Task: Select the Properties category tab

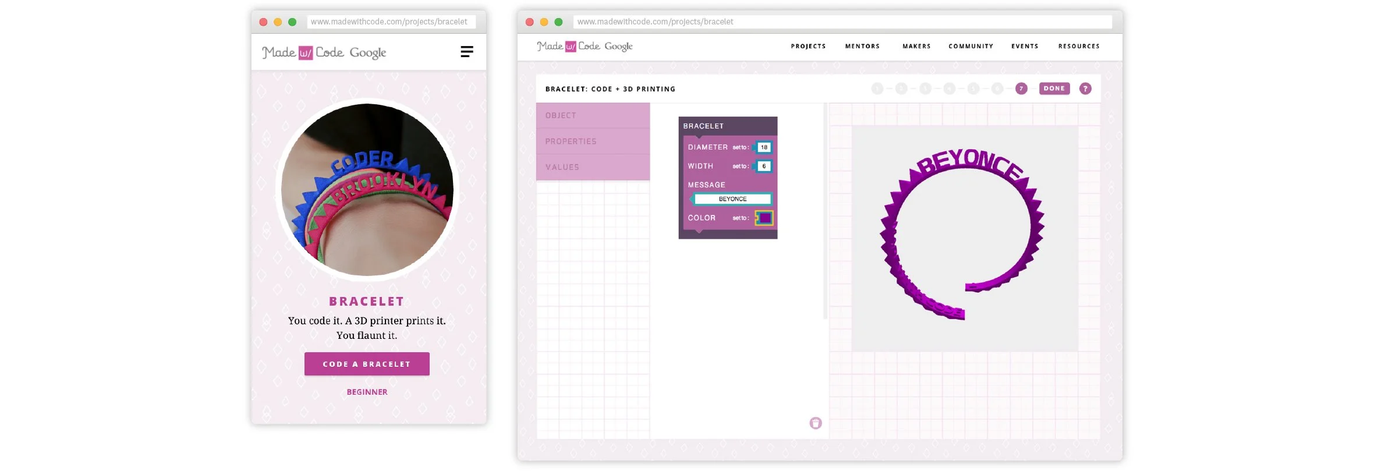Action: coord(593,141)
